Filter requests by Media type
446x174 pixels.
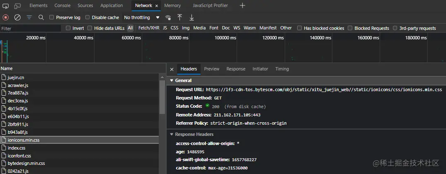click(199, 28)
